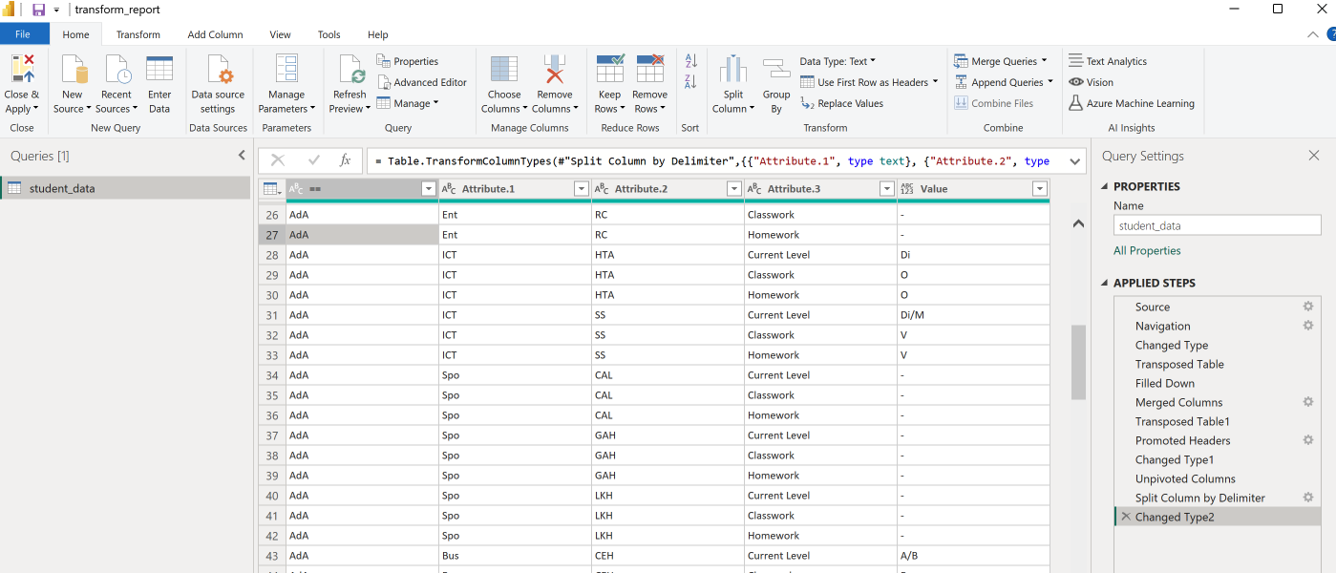Switch to the Tools tab
The image size is (1336, 573).
click(x=329, y=34)
